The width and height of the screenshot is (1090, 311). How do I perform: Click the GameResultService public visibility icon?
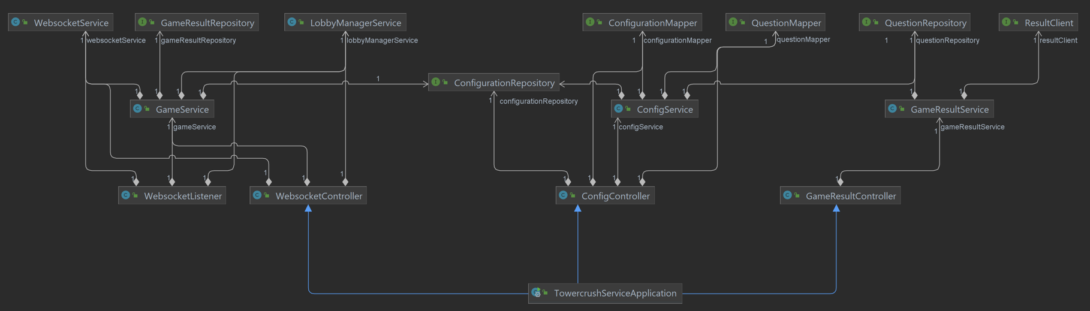902,109
